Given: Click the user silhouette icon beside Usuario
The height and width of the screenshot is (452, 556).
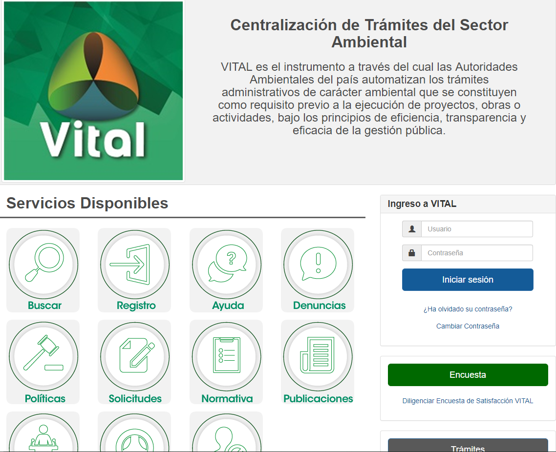Looking at the screenshot, I should [412, 229].
